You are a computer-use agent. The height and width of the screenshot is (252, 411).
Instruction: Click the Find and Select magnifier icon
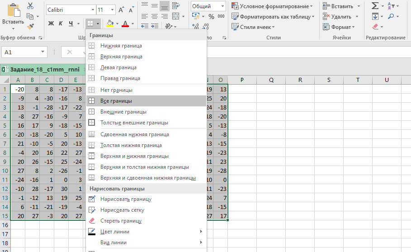coord(391,17)
